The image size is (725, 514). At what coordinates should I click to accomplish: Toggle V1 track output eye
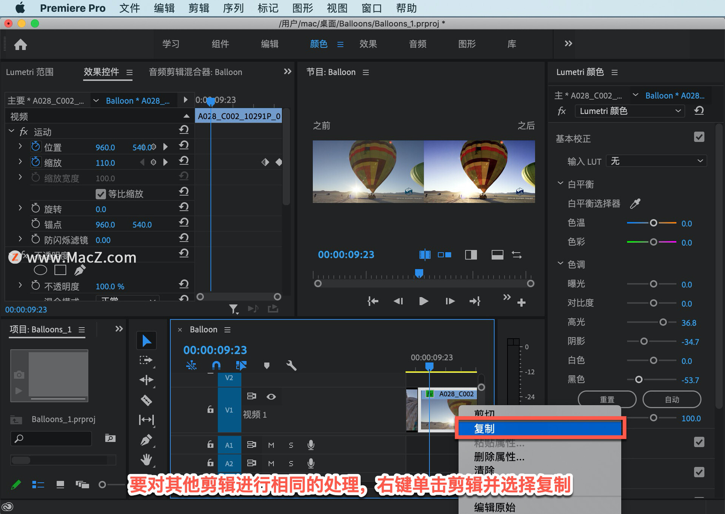tap(271, 396)
